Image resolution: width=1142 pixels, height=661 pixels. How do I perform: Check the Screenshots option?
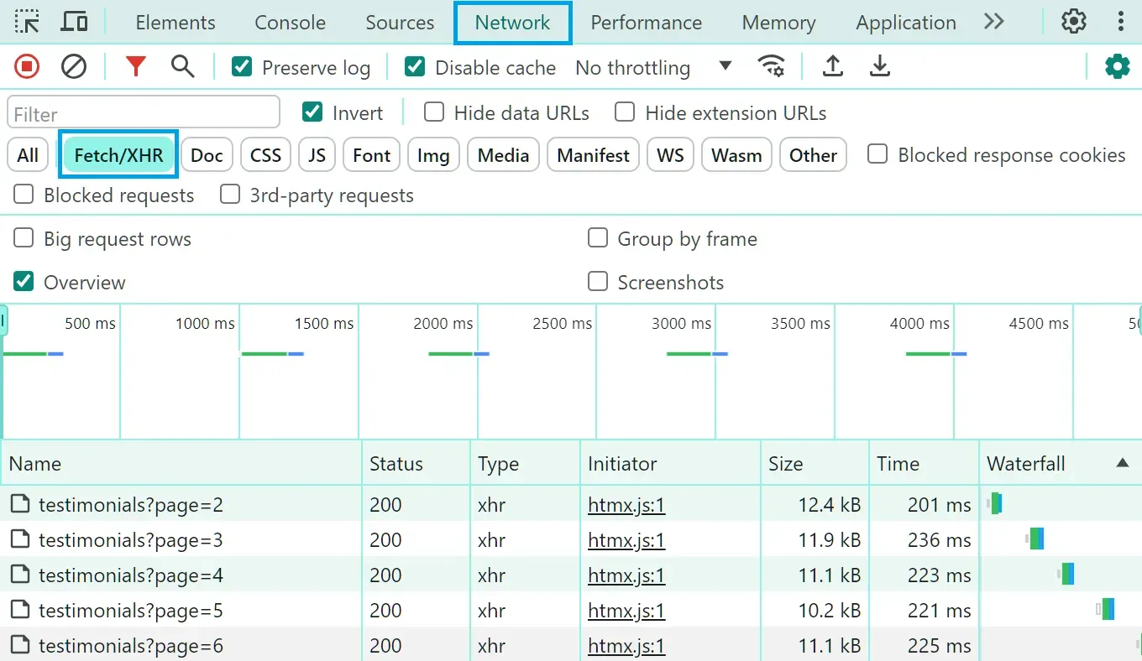pos(598,282)
